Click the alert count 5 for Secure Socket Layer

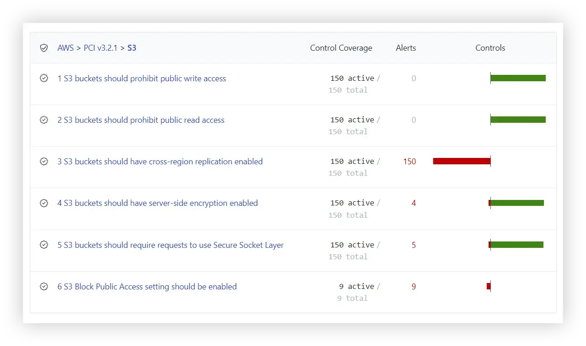point(414,245)
